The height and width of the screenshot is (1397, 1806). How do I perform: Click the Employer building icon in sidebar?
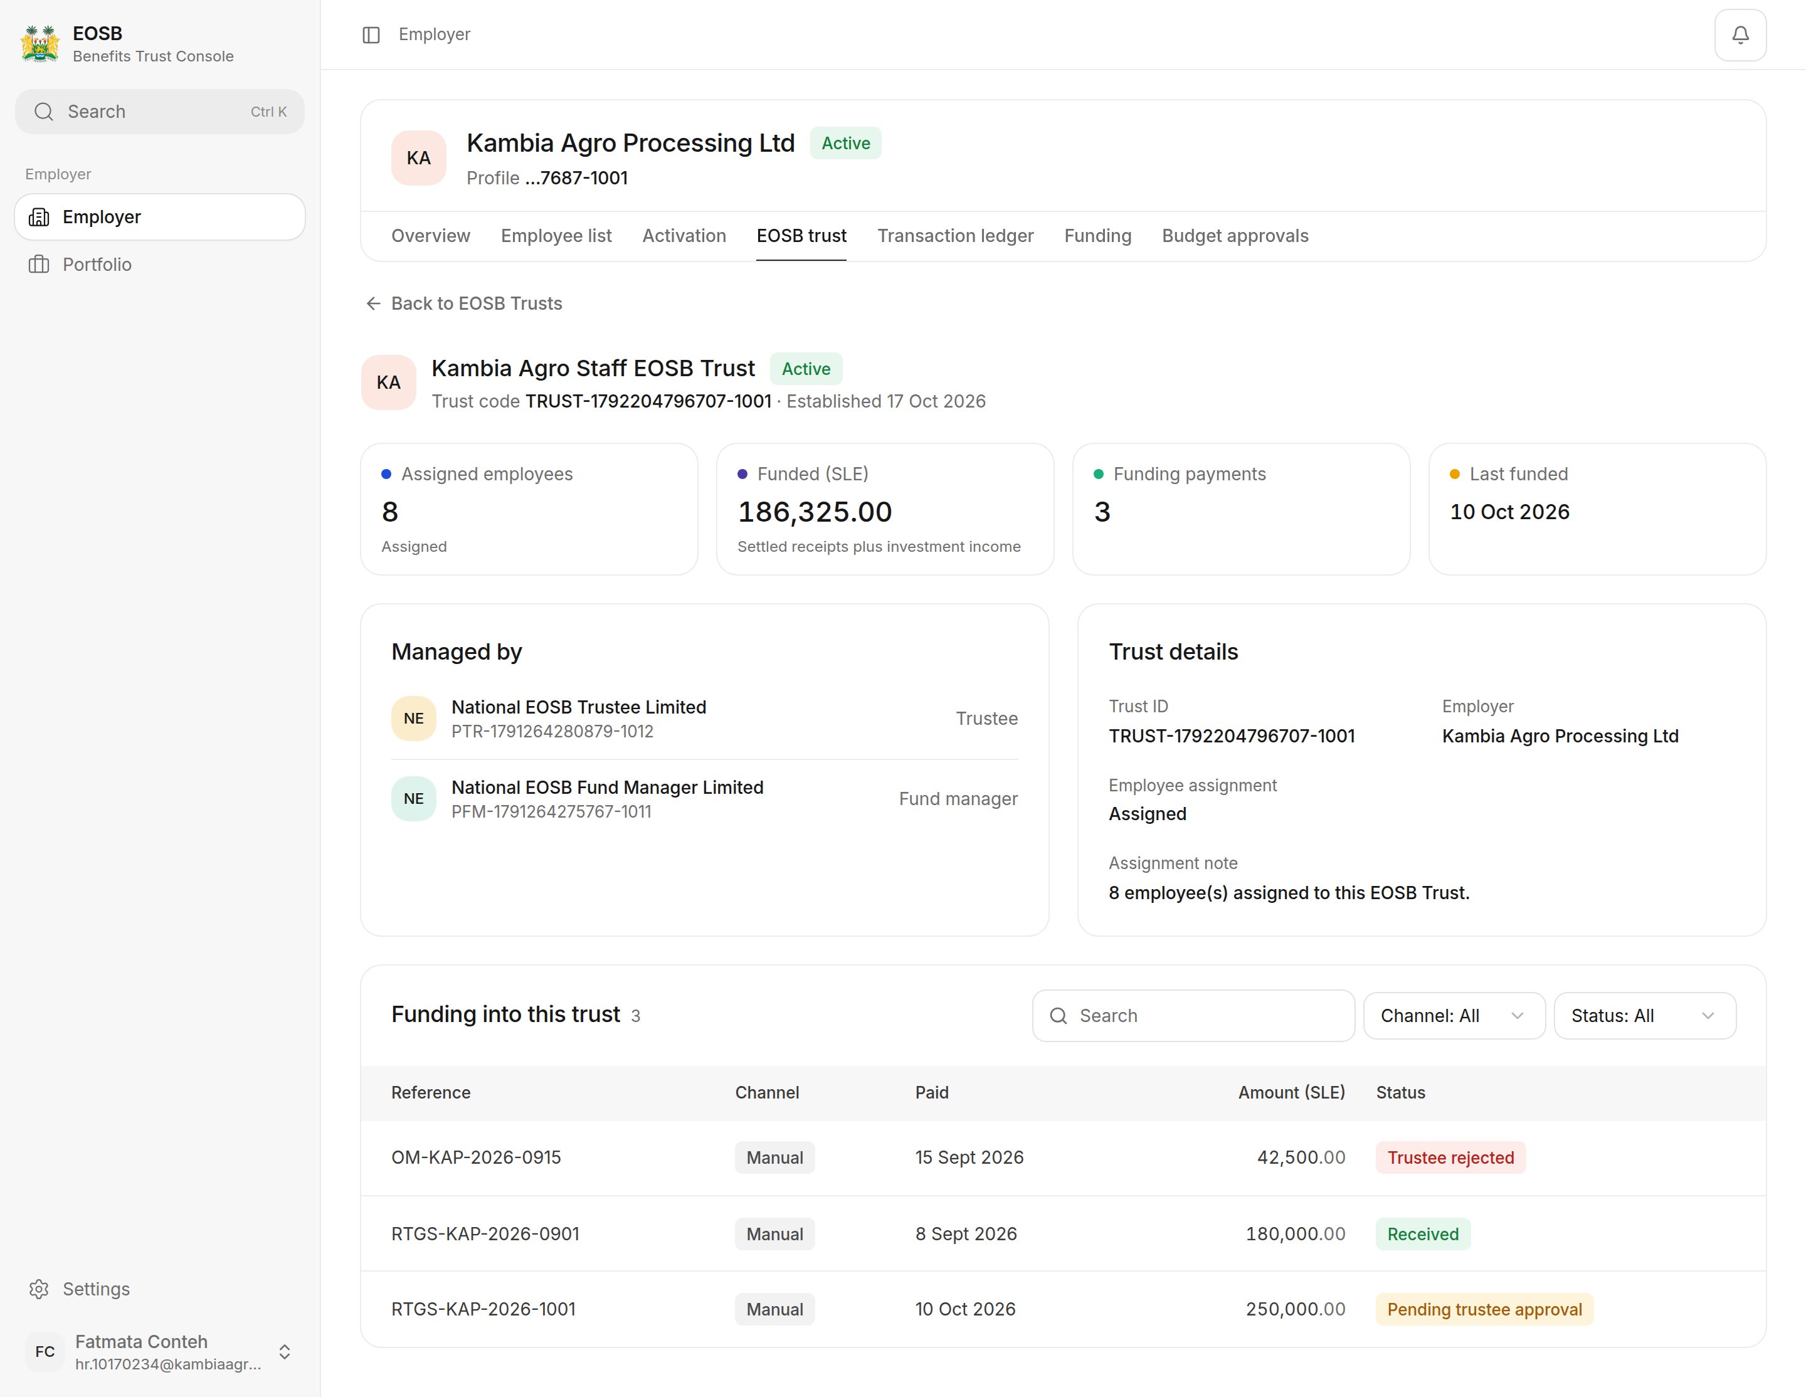(39, 216)
